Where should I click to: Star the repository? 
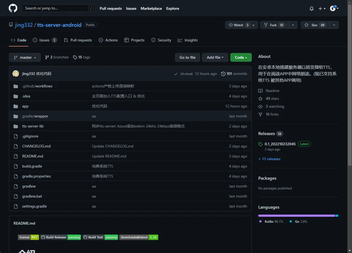315,25
